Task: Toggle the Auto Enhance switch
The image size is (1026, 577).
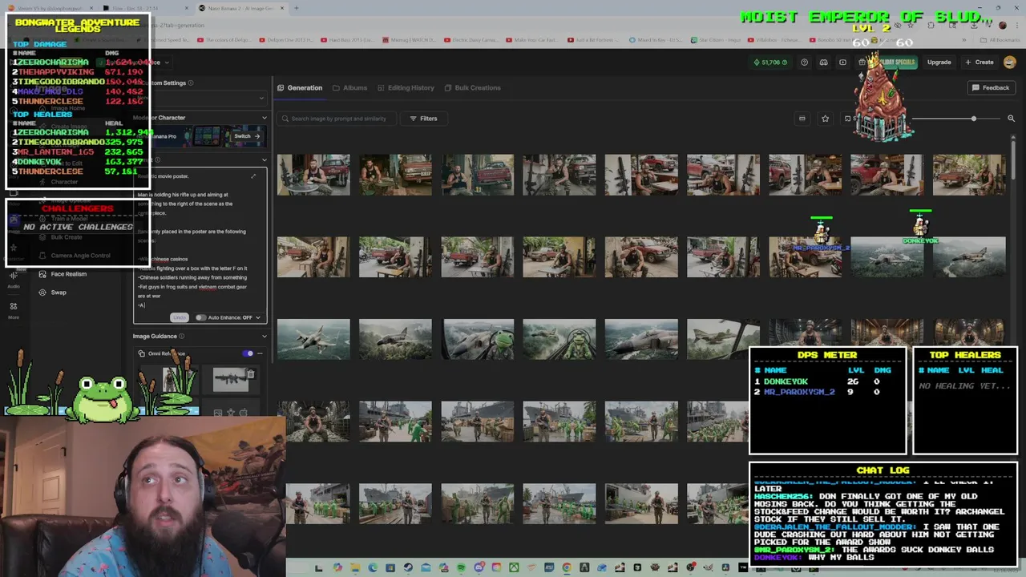Action: (x=200, y=317)
